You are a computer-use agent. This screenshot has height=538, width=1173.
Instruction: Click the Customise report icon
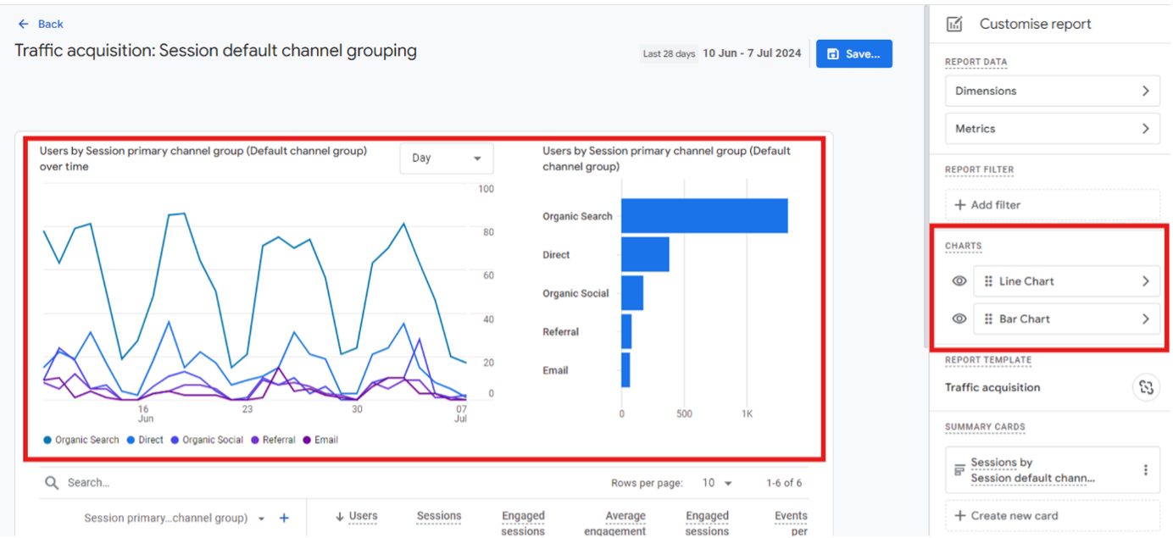click(x=954, y=24)
